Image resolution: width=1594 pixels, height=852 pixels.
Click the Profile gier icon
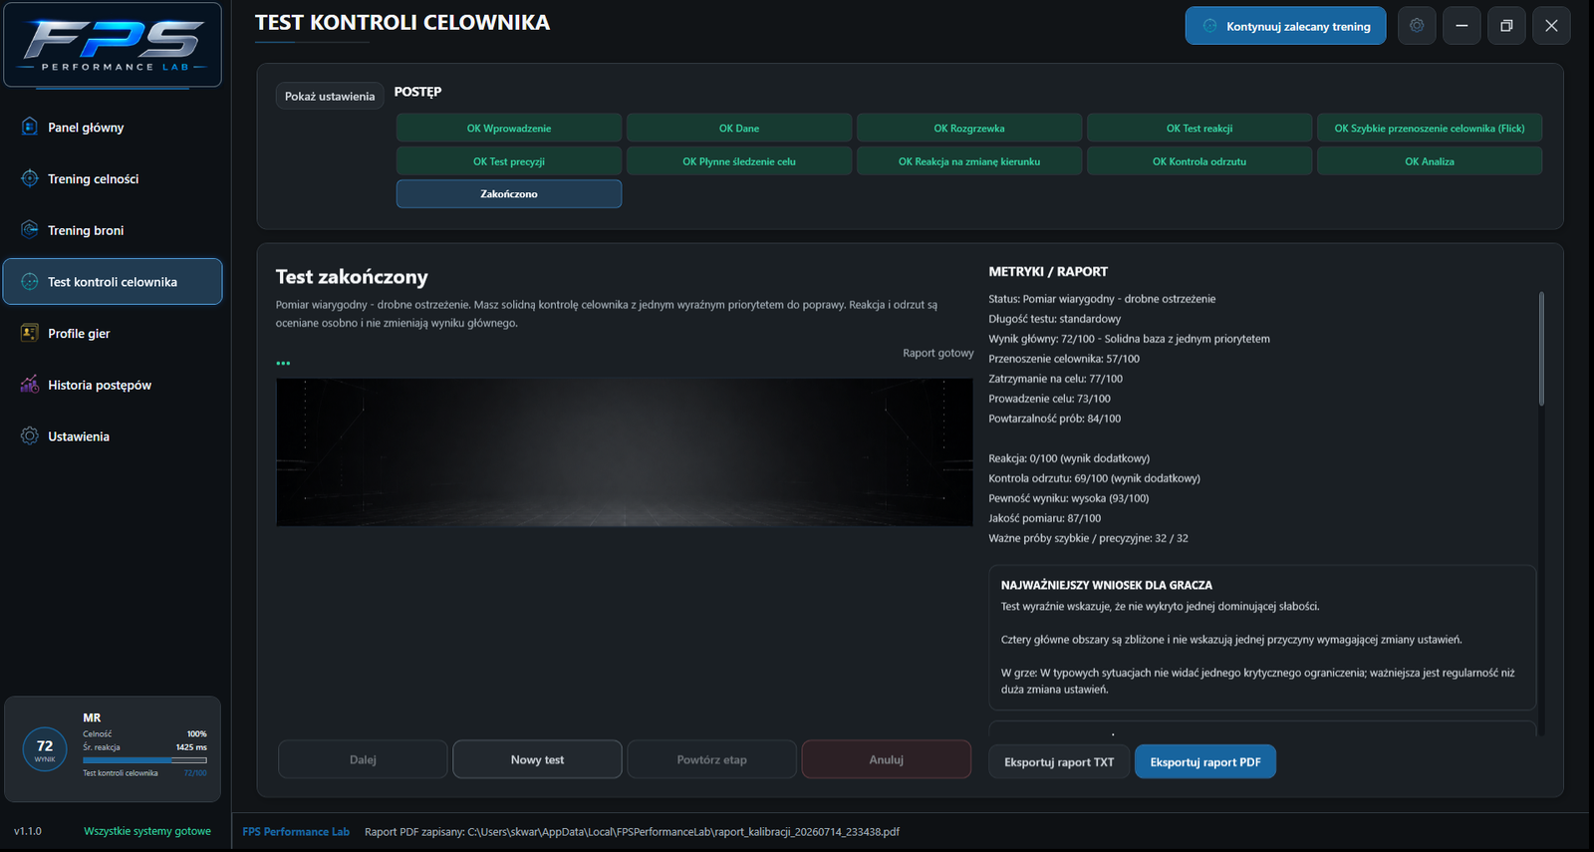click(x=30, y=333)
